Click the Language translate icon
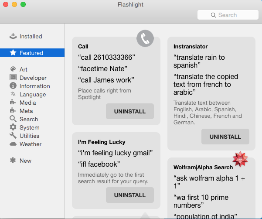 pos(13,94)
